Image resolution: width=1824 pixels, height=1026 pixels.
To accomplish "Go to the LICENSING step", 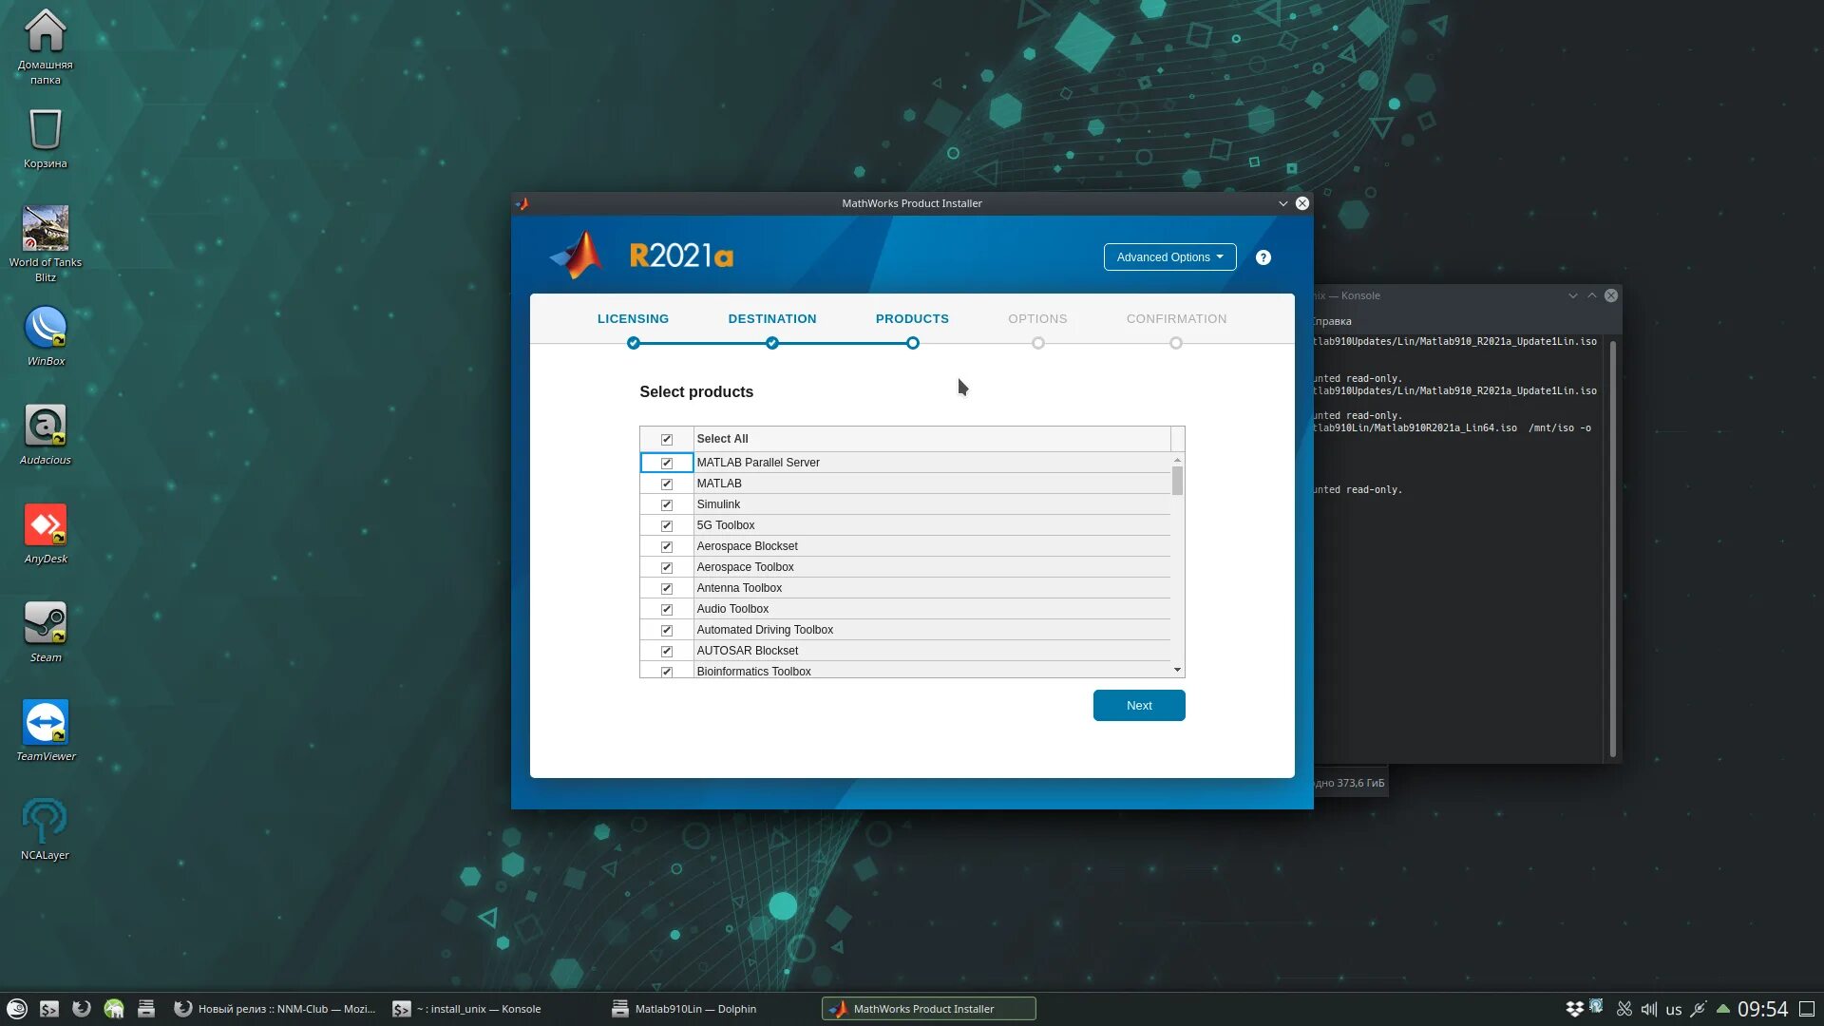I will pyautogui.click(x=633, y=319).
